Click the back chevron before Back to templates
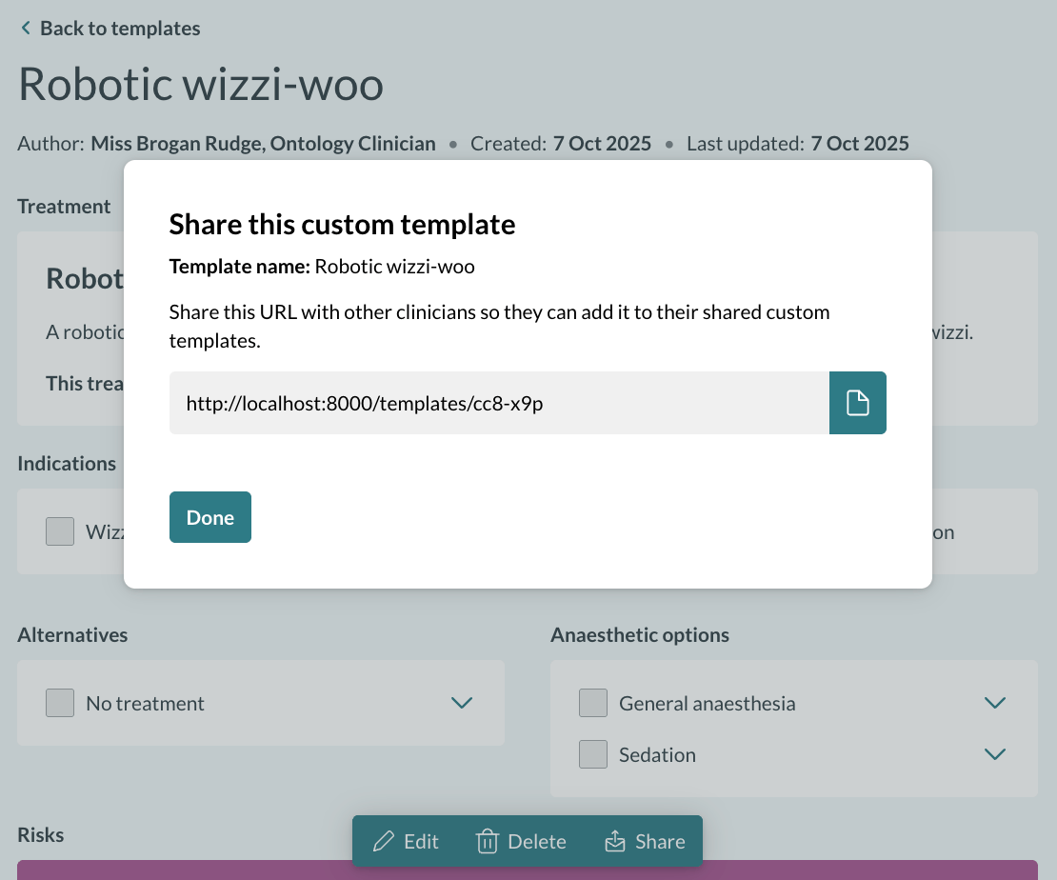Screen dimensions: 1057x880 25,28
